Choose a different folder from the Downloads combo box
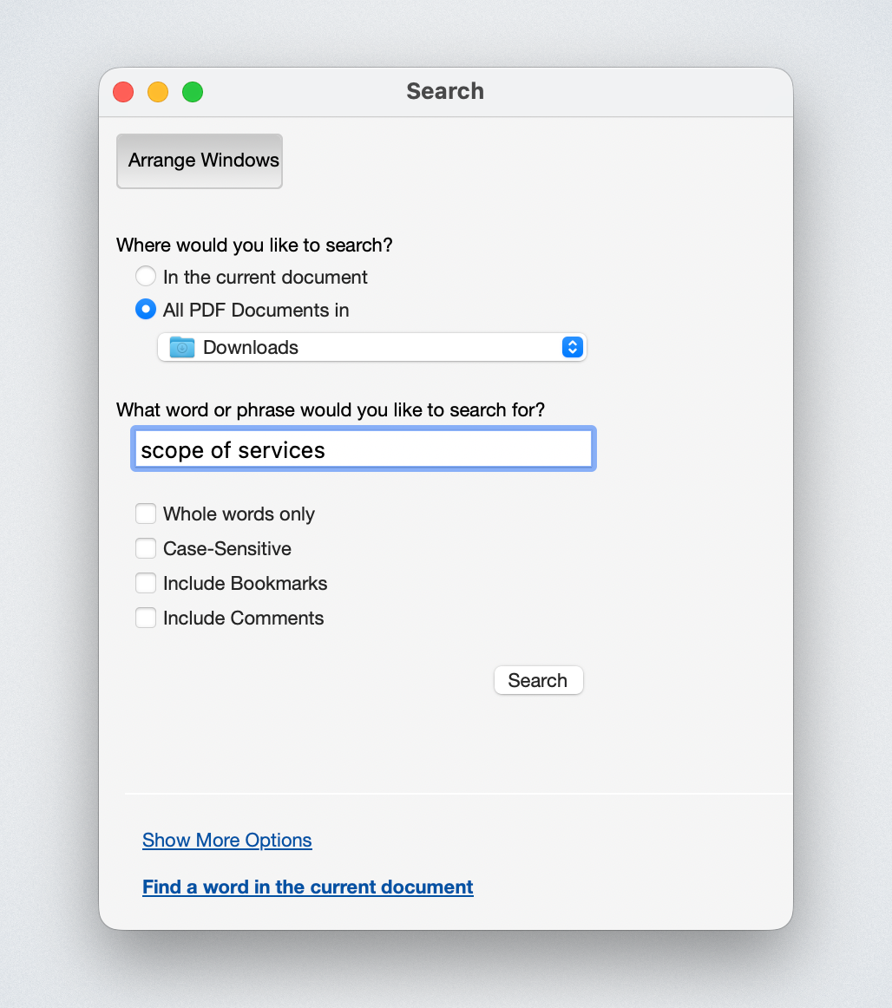Viewport: 892px width, 1008px height. tap(572, 347)
